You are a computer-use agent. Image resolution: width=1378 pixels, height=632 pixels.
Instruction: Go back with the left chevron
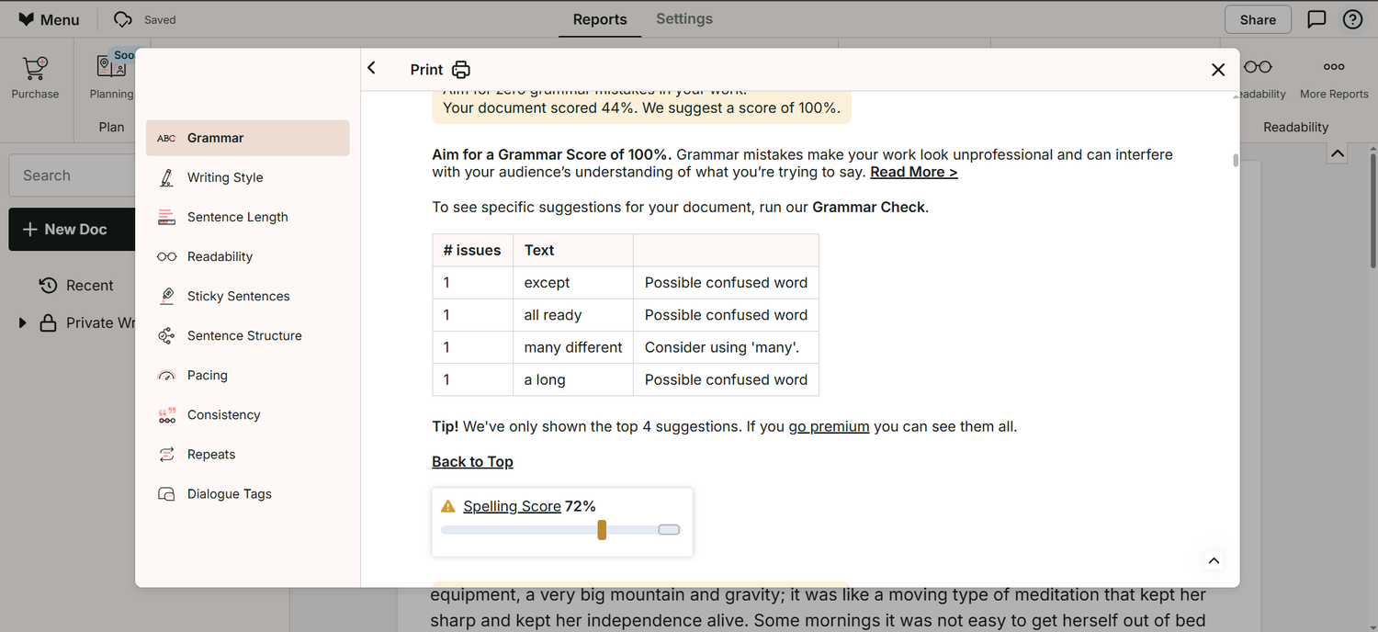[x=372, y=68]
